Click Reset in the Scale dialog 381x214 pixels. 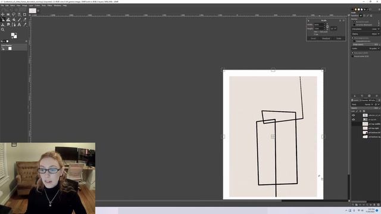pos(314,38)
